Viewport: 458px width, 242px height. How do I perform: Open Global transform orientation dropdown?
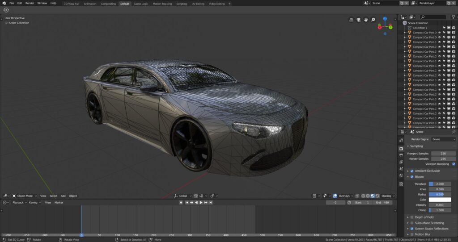183,196
